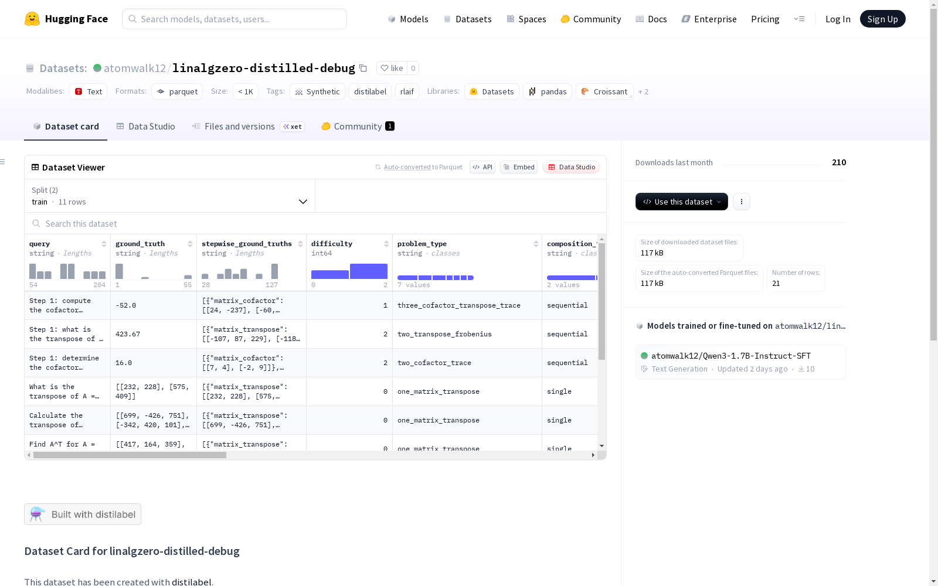Screen dimensions: 938x586
Task: Like this dataset
Action: pyautogui.click(x=392, y=68)
